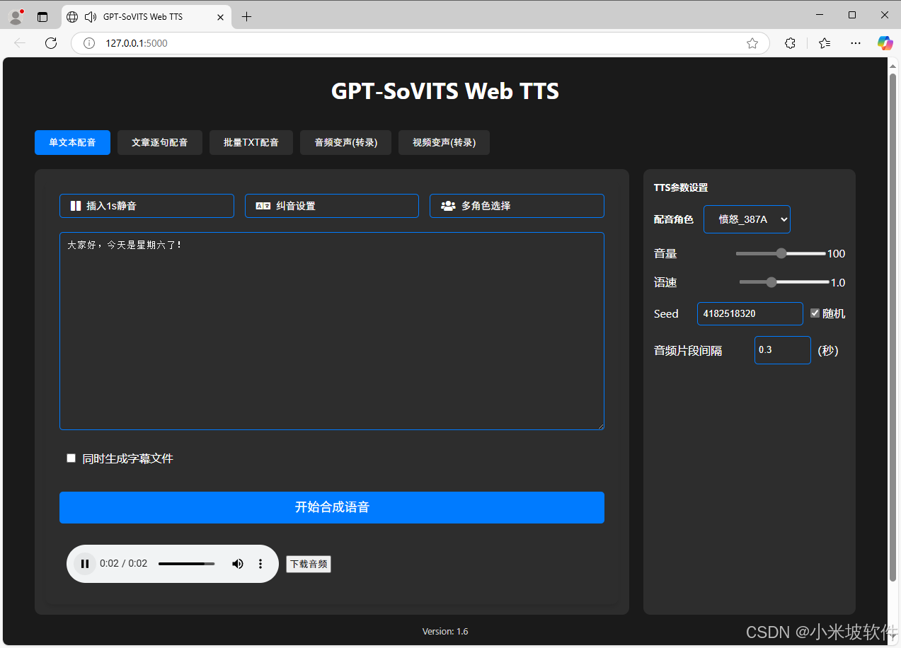
Task: Select the insert 1s silence pause icon
Action: point(76,205)
